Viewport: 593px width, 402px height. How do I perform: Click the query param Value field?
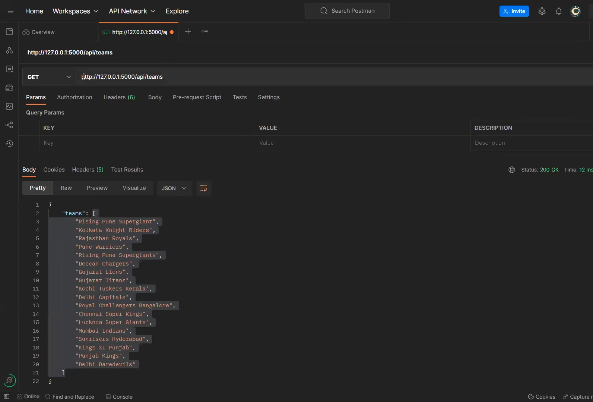click(x=362, y=143)
